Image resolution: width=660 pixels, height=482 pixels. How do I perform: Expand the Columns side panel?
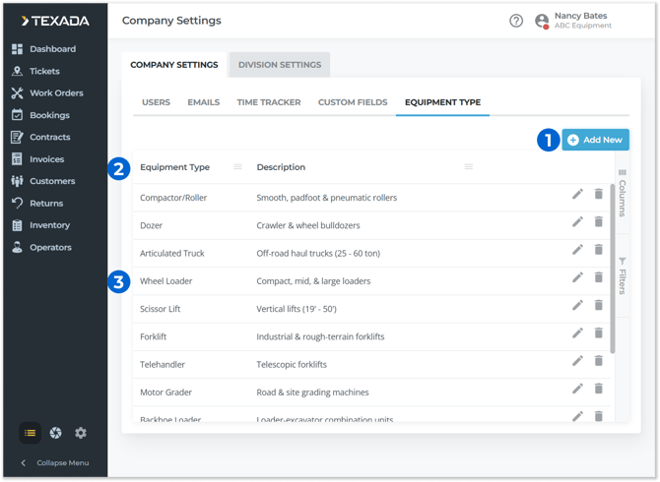pyautogui.click(x=622, y=192)
